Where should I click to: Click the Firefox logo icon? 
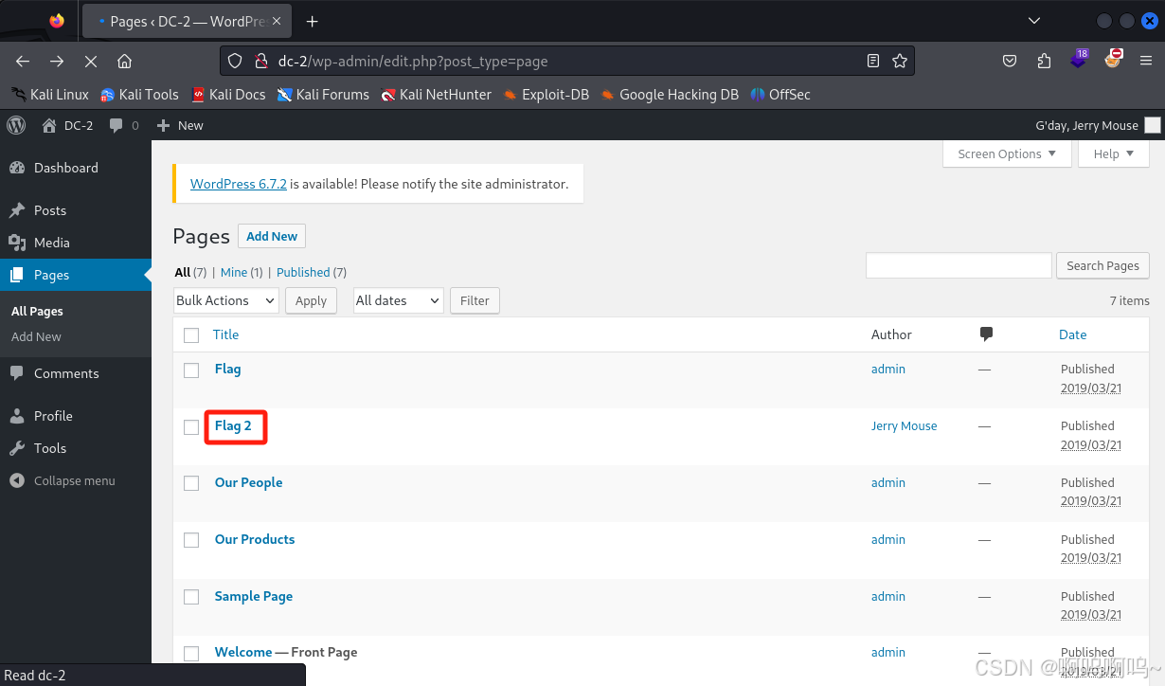coord(57,21)
